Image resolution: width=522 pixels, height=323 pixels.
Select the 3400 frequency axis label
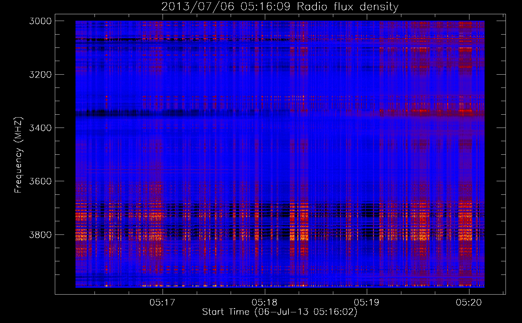(x=40, y=128)
